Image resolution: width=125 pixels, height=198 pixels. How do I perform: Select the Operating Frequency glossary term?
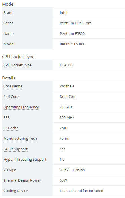tap(21, 107)
